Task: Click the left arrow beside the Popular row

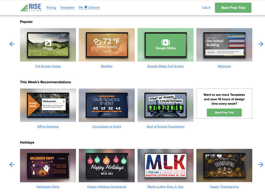Action: click(x=12, y=44)
